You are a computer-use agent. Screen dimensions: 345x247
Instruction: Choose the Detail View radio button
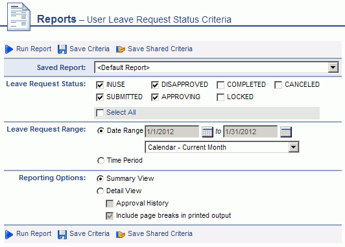point(100,191)
